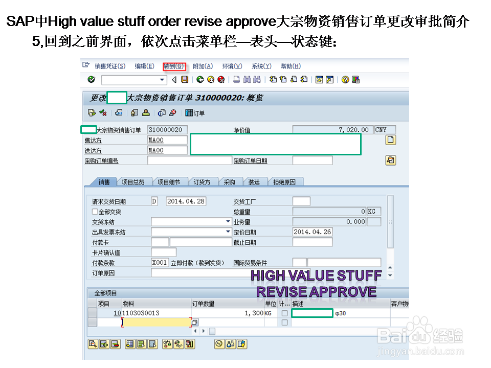Switch to the 装运 tab

[x=254, y=182]
